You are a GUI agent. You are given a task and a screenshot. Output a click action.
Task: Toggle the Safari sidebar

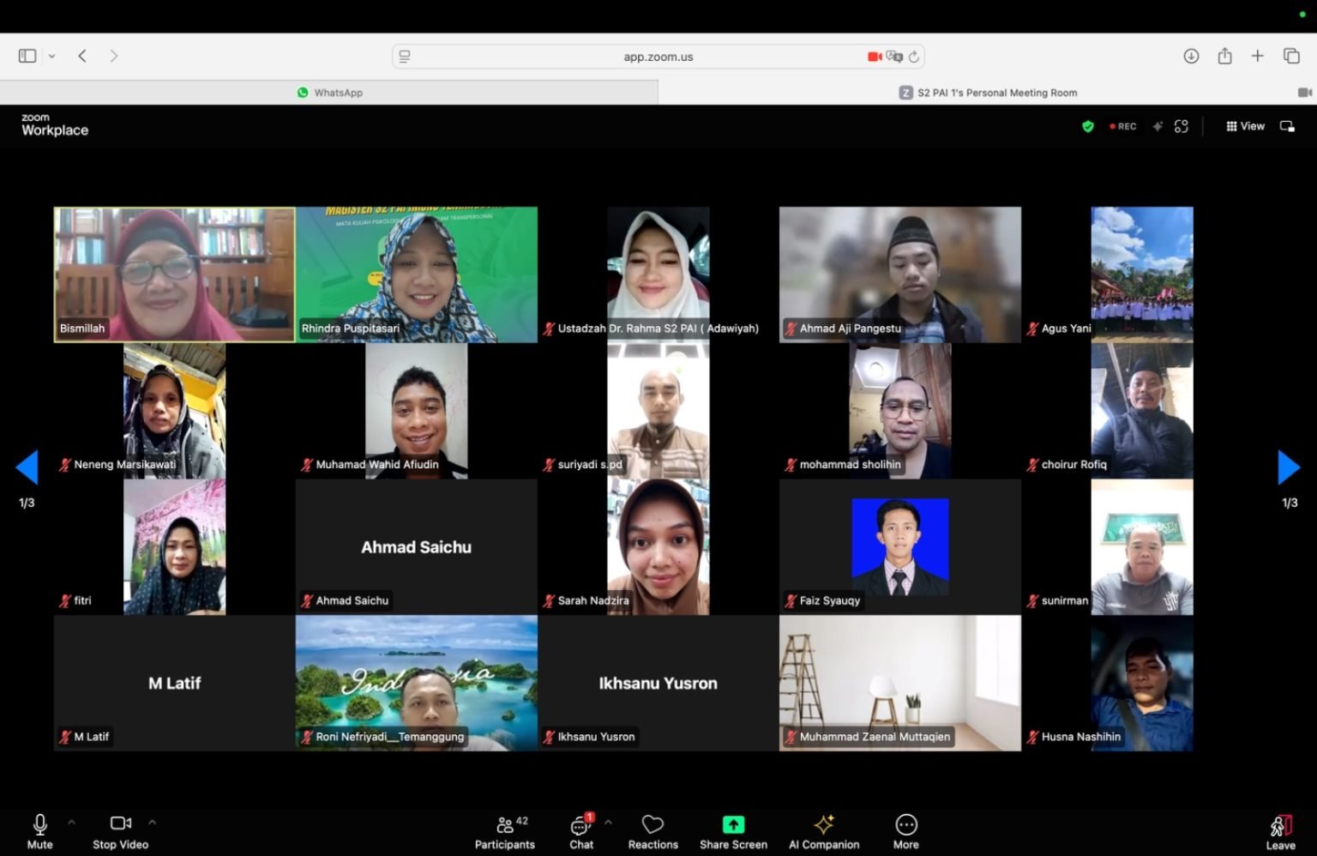(27, 56)
